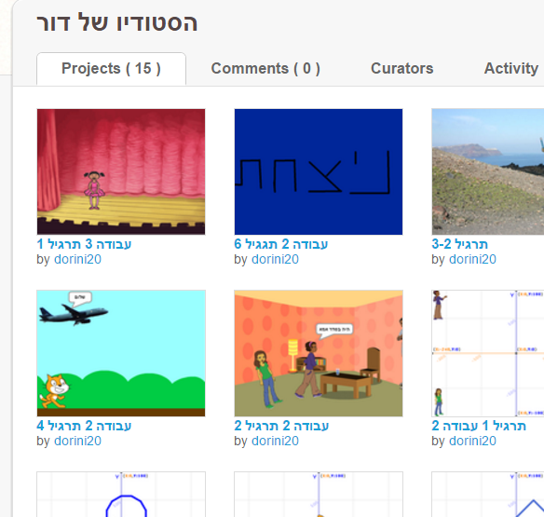Click the studio title הסטודיו של דור
This screenshot has height=517, width=544.
tap(117, 23)
